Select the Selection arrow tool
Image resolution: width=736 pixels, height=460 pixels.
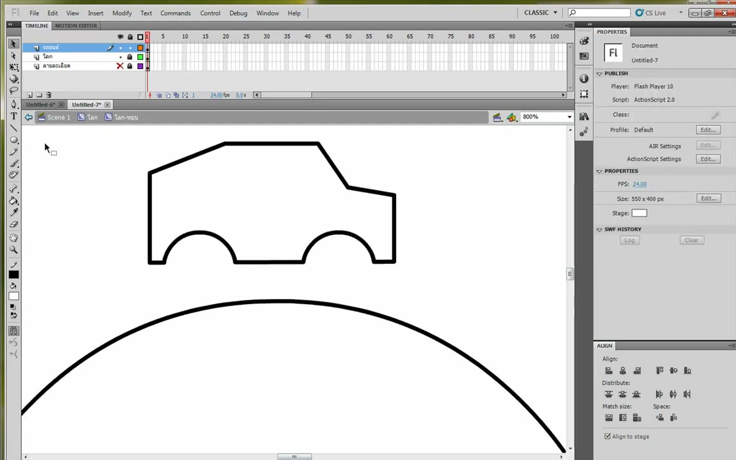click(13, 43)
